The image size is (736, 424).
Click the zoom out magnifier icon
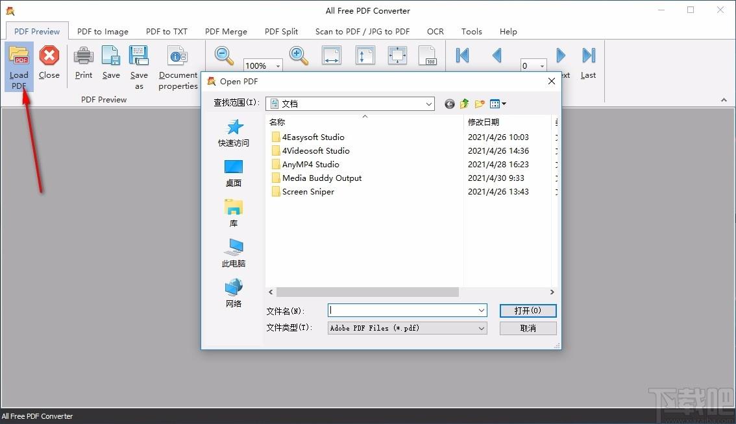click(x=224, y=55)
